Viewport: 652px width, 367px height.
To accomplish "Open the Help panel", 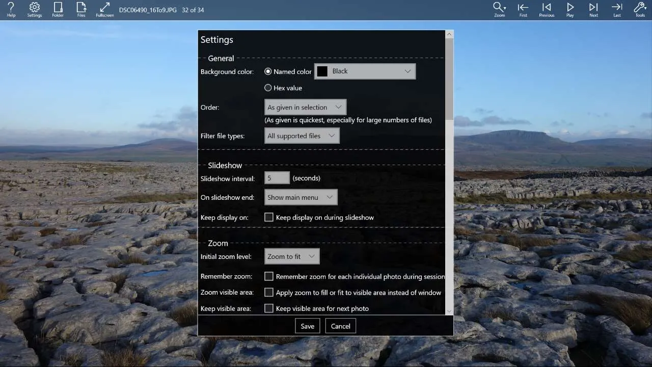I will [11, 9].
